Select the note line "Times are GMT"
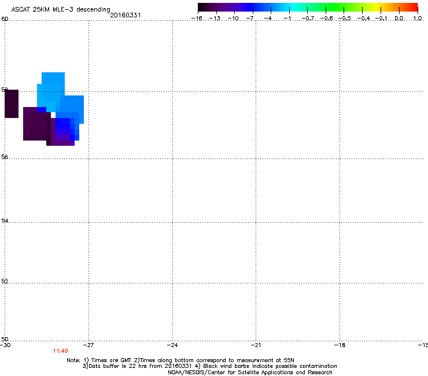Viewport: 428px width, 376px height. click(x=180, y=360)
